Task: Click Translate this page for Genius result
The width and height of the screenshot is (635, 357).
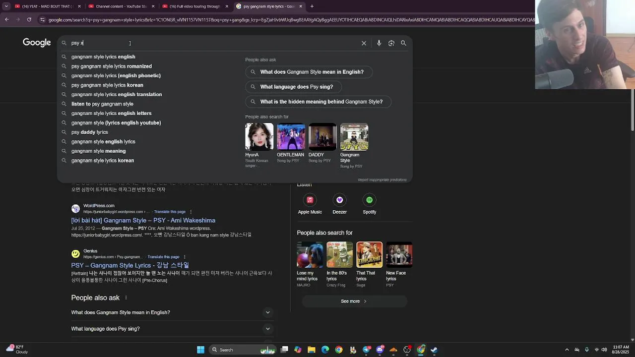Action: pyautogui.click(x=163, y=257)
